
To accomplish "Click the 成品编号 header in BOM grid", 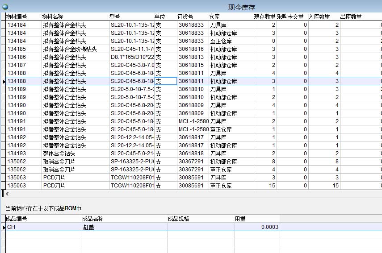I will coord(16,219).
